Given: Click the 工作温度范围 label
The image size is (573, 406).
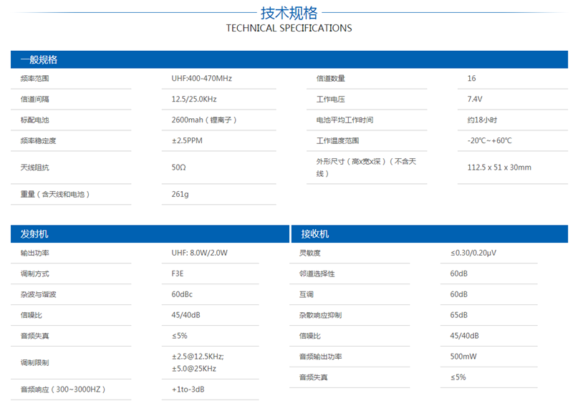Looking at the screenshot, I should click(x=337, y=141).
